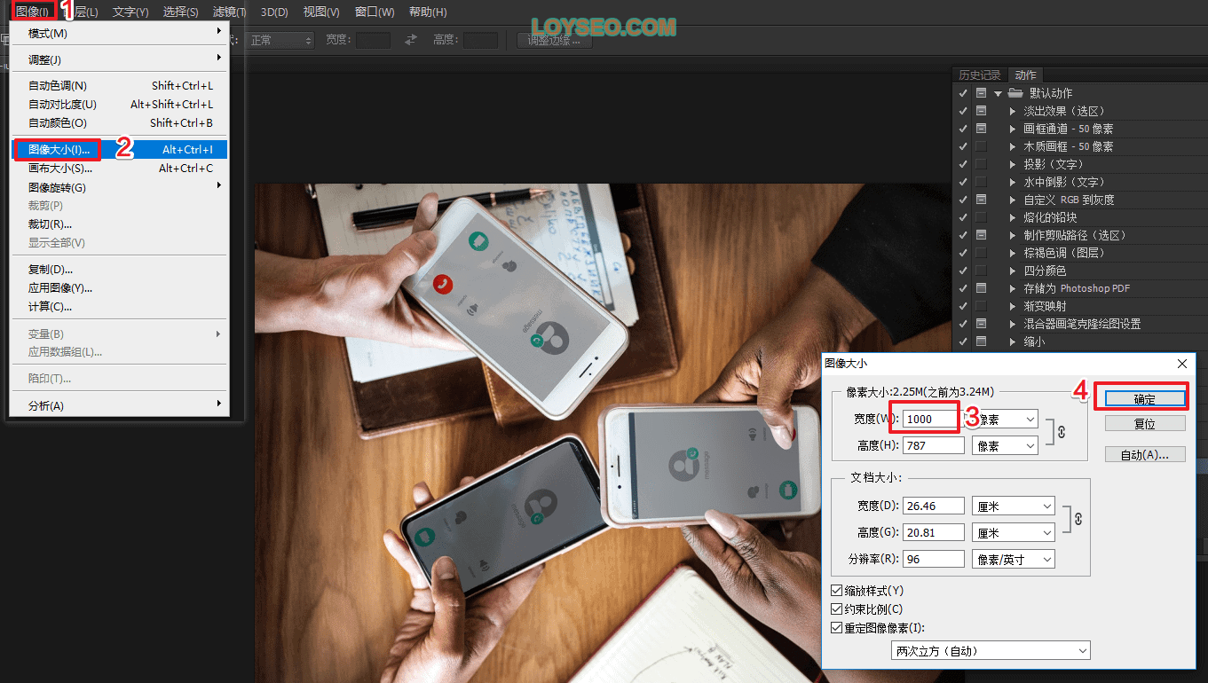Click 自动(A)... button in dialog

[x=1145, y=454]
